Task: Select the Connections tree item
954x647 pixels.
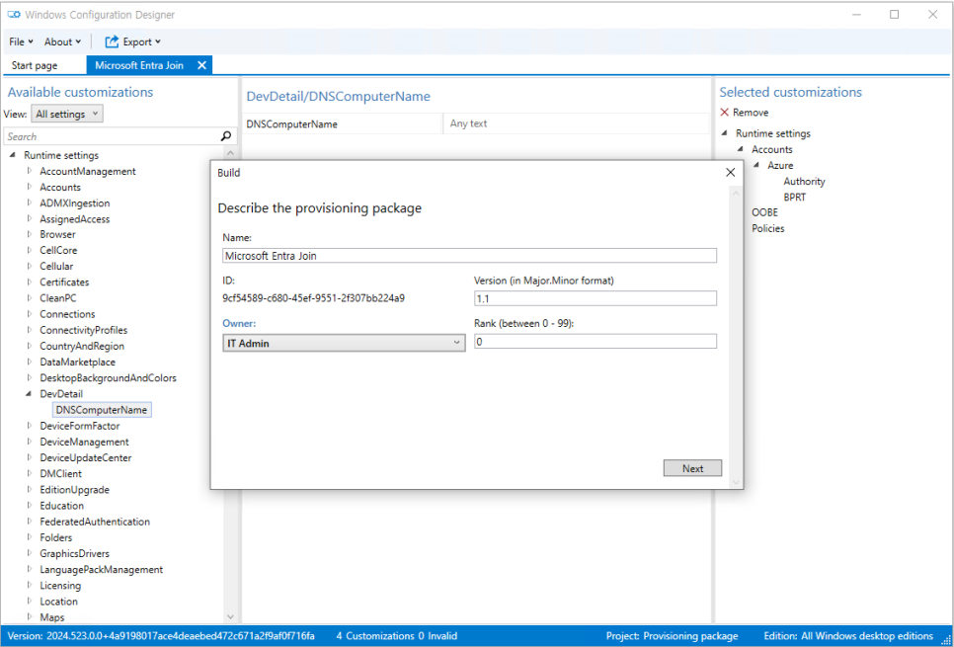Action: click(67, 314)
